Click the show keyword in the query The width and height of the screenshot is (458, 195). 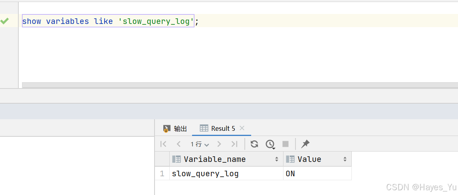[x=32, y=21]
